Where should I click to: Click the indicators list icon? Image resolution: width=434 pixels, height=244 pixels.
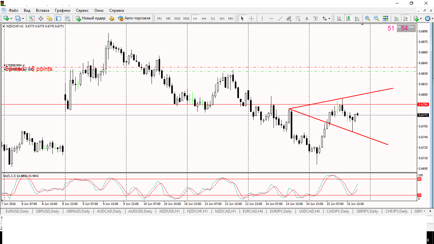coord(416,18)
